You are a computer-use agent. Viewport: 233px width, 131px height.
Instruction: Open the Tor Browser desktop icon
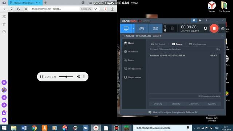point(225,7)
